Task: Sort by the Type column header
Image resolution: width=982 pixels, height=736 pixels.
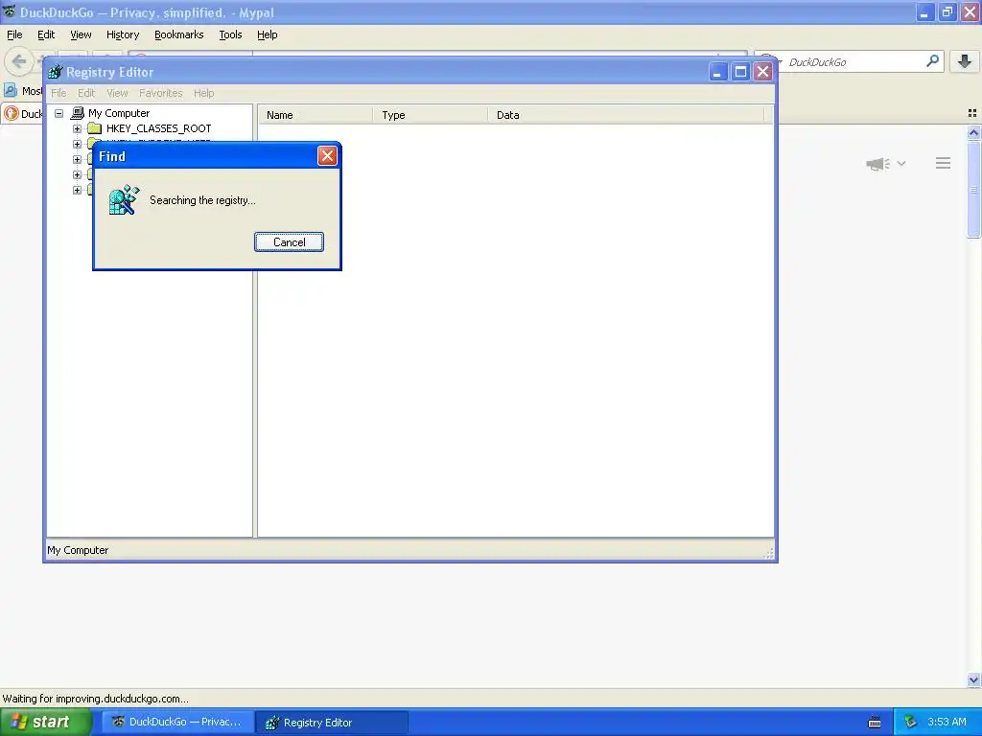Action: pyautogui.click(x=431, y=115)
